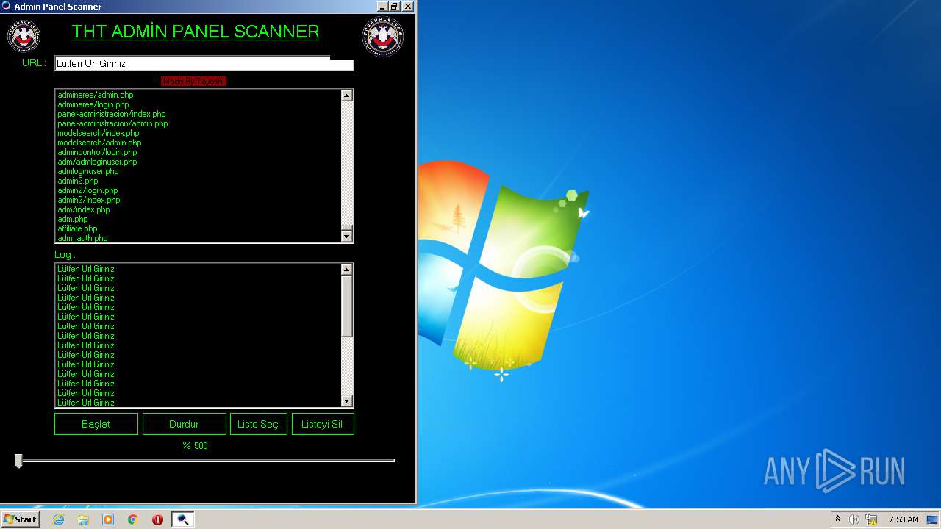The image size is (941, 529).
Task: Select the Admin Panel Scanner taskbar icon
Action: coord(182,519)
